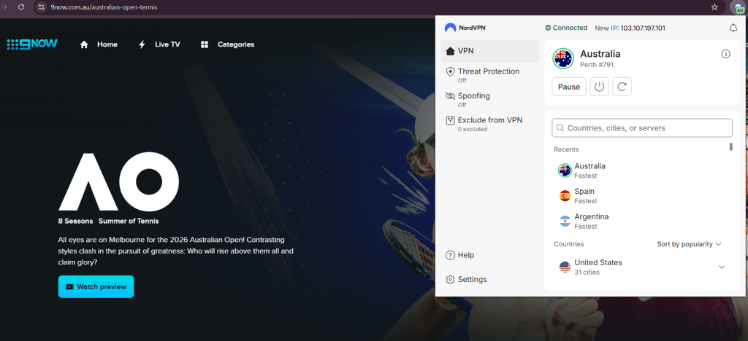Open connection info icon next to Australia
Screen dimensions: 748x341
(725, 54)
